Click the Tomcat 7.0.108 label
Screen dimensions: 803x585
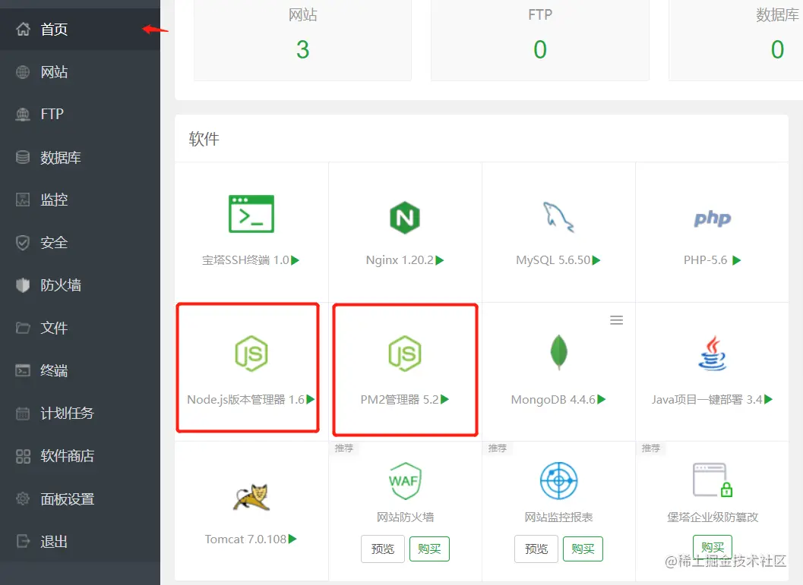(x=245, y=539)
